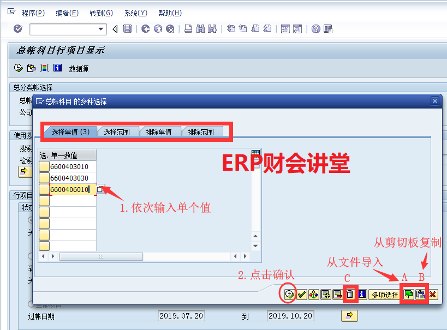The height and width of the screenshot is (330, 447).
Task: Collapse the command field triangle arrow
Action: tap(115, 29)
